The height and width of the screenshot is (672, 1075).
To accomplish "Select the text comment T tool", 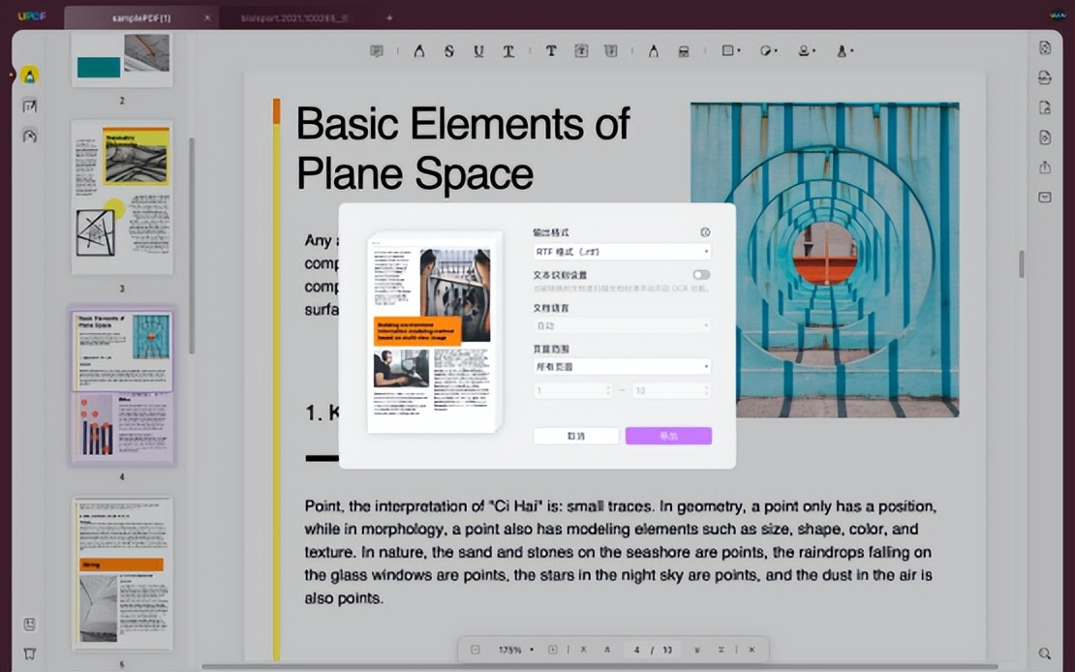I will point(551,51).
